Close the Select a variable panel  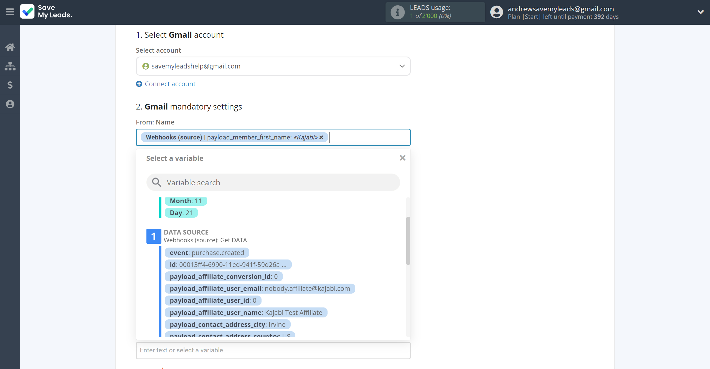click(x=402, y=158)
